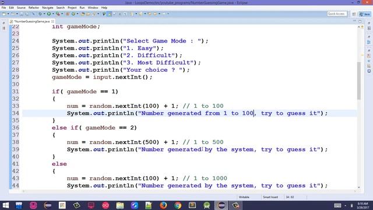Click the New file toolbar icon
The width and height of the screenshot is (373, 210).
pyautogui.click(x=4, y=14)
